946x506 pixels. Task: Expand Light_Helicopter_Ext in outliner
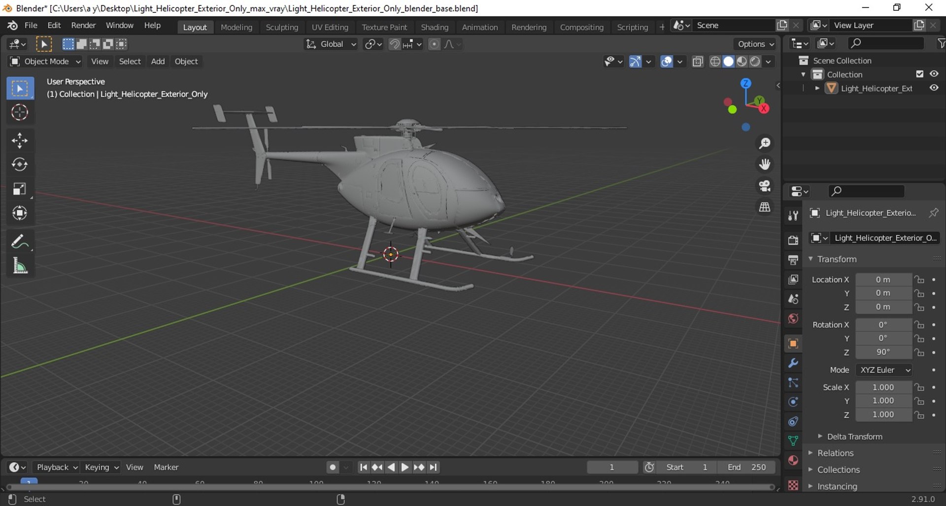click(x=817, y=88)
